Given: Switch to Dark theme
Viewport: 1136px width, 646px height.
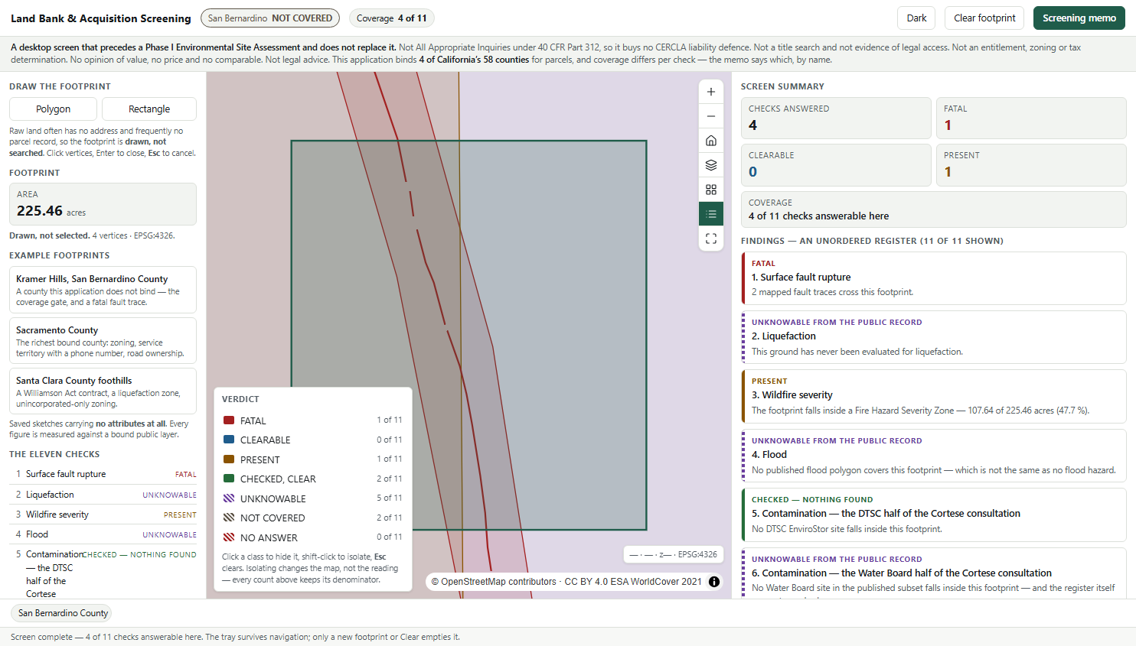Looking at the screenshot, I should (x=916, y=18).
